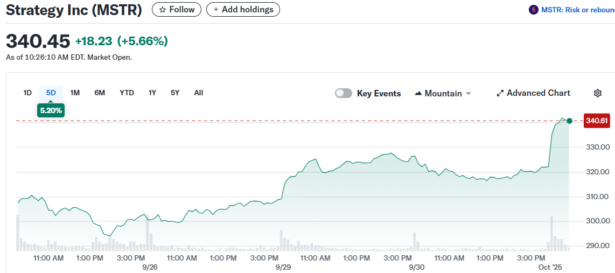Click the Advanced Chart expand arrows icon

click(500, 93)
